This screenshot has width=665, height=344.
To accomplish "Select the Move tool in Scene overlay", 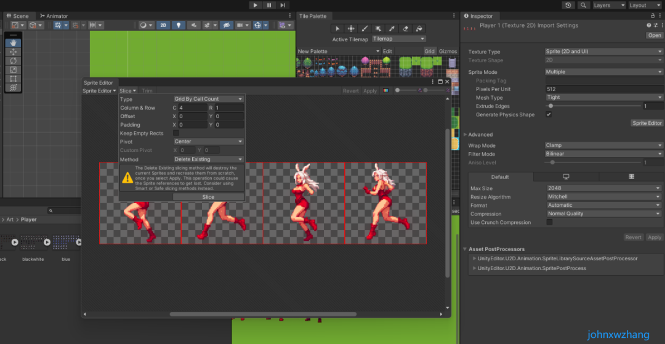I will [x=13, y=52].
